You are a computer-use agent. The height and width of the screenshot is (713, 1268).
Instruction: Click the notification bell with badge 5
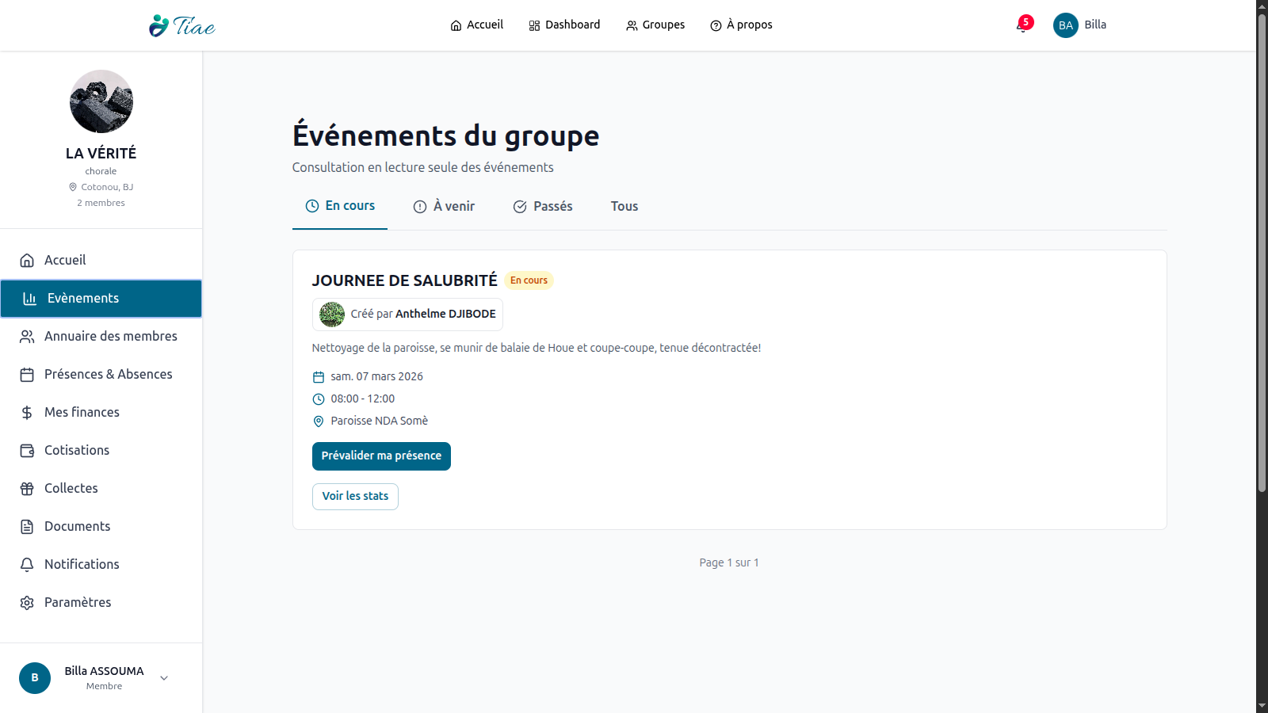[1023, 25]
